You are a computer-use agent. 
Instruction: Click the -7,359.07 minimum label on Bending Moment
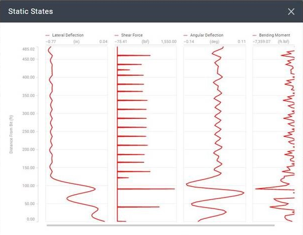click(262, 41)
